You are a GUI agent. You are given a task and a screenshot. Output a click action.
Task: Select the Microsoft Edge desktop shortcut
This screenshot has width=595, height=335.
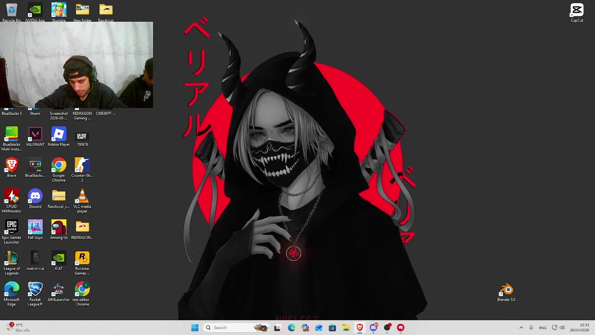click(12, 294)
